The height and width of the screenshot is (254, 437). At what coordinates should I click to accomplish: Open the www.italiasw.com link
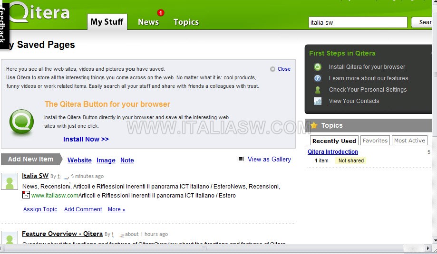(55, 195)
